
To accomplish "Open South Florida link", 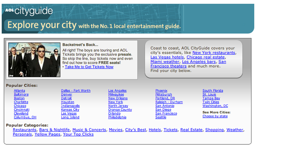I will (213, 91).
